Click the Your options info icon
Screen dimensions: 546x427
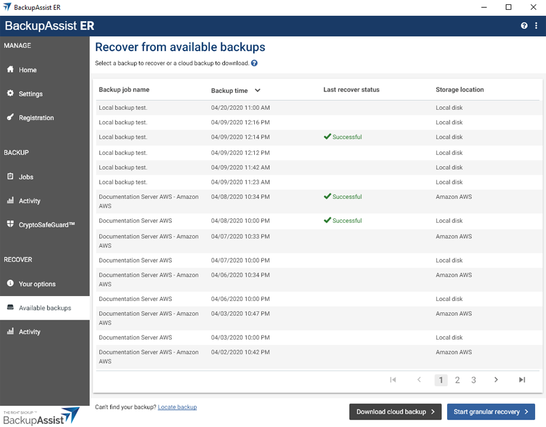[x=10, y=283]
